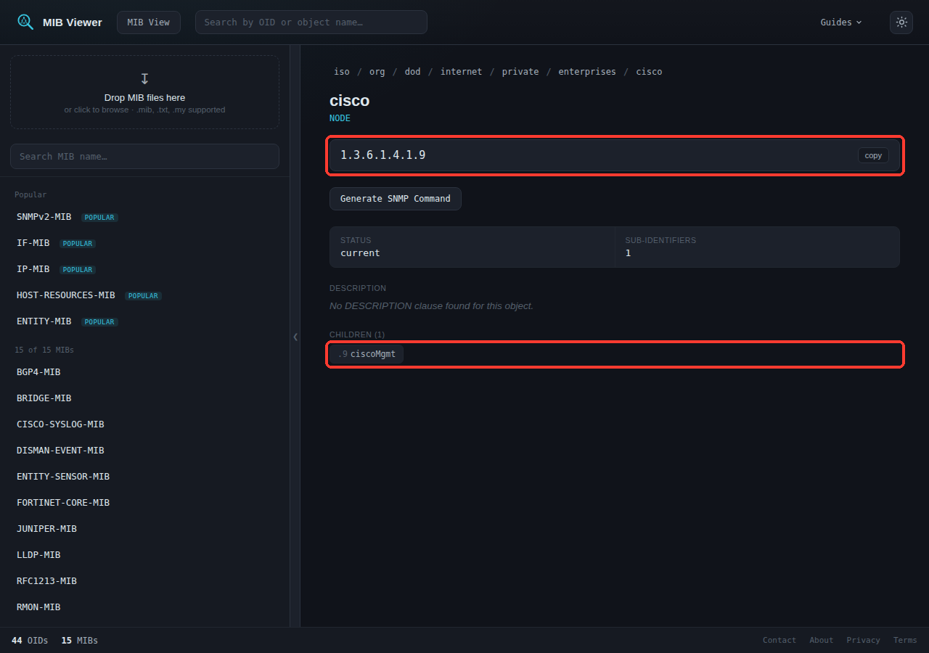
Task: Click the drop MIB files upload arrow icon
Action: (x=144, y=78)
